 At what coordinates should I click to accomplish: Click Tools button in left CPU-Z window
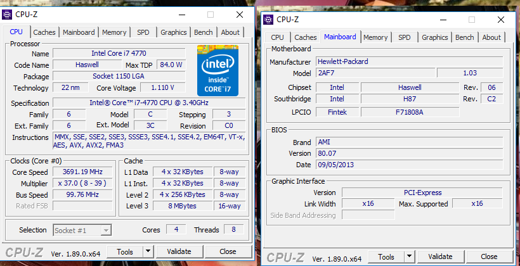pyautogui.click(x=125, y=252)
